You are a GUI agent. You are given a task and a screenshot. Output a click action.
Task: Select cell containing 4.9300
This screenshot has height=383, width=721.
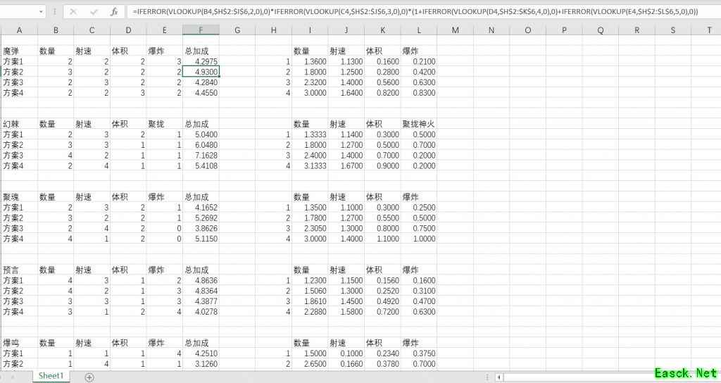coord(201,72)
